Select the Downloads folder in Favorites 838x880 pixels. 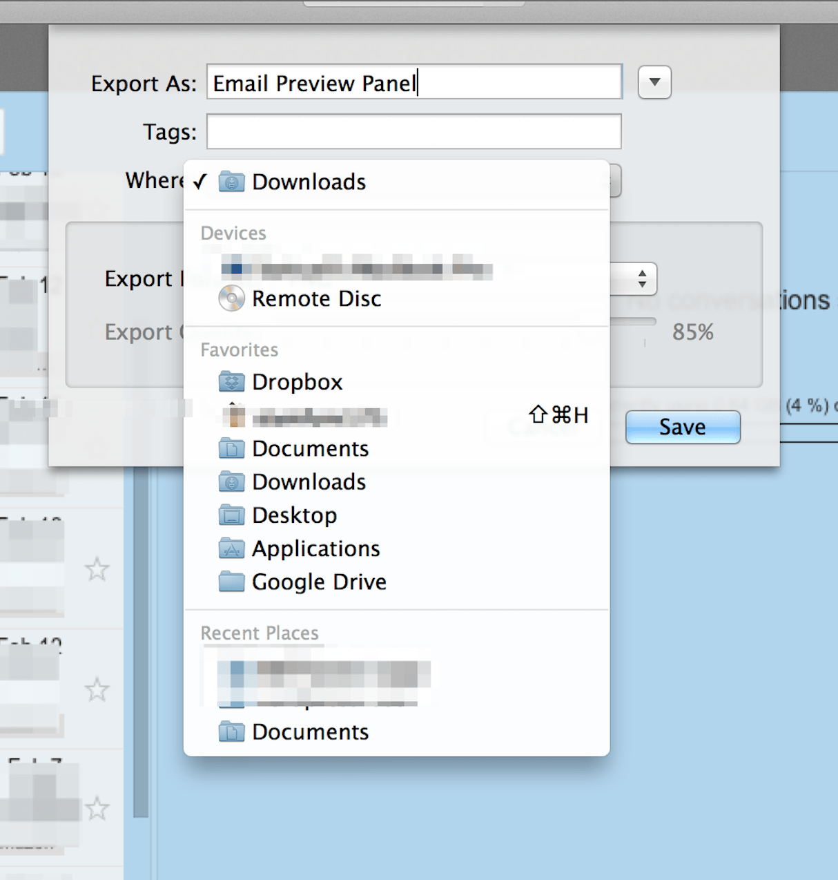(x=309, y=481)
